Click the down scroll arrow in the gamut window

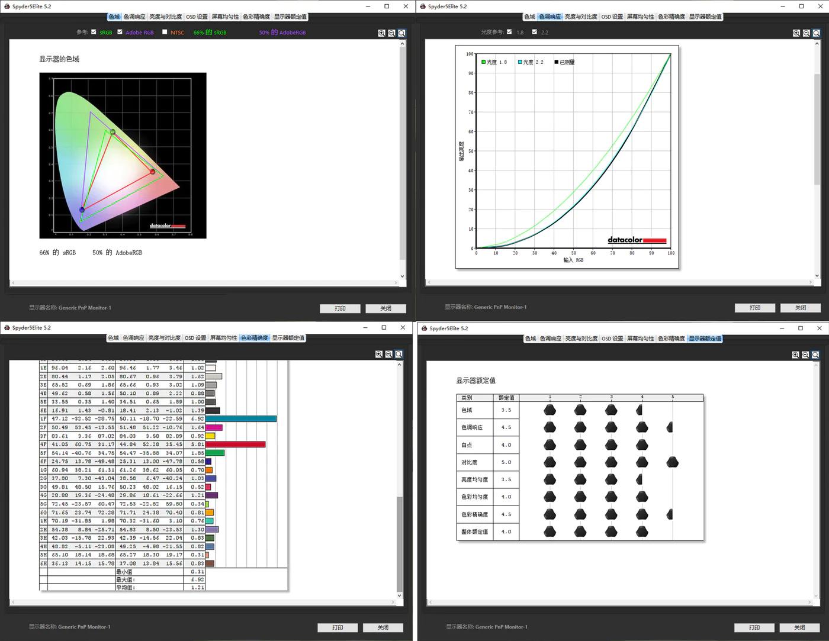coord(403,276)
